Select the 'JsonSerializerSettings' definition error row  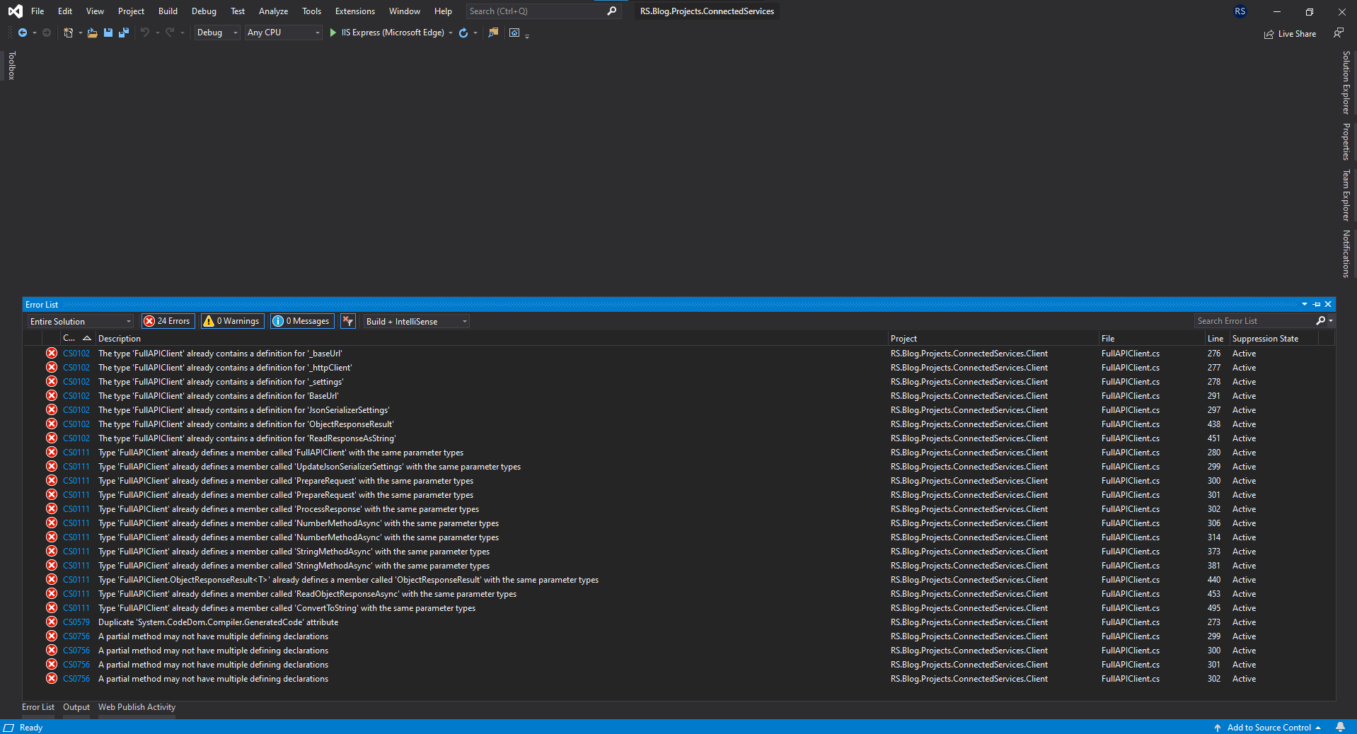[x=679, y=410]
